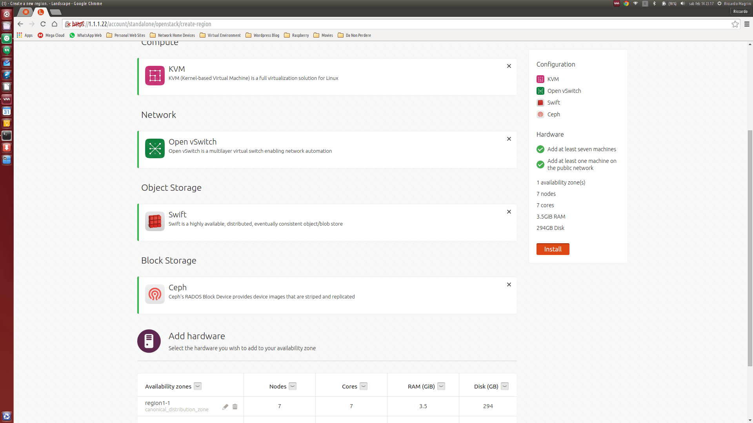Open the Movies bookmark folder

[x=323, y=35]
